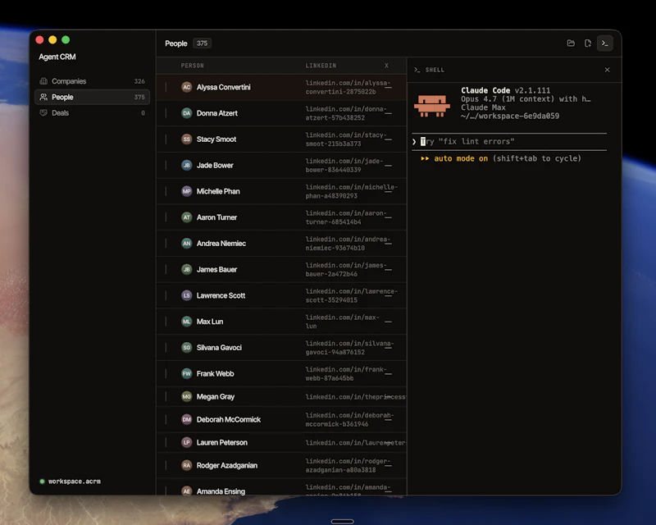Select the name Andrea Niemiec
The height and width of the screenshot is (525, 656).
click(221, 244)
